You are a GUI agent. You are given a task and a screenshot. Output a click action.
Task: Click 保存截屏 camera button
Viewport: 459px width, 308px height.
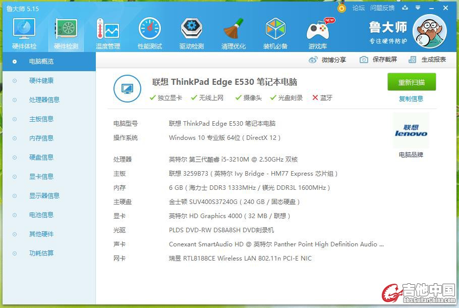point(378,60)
